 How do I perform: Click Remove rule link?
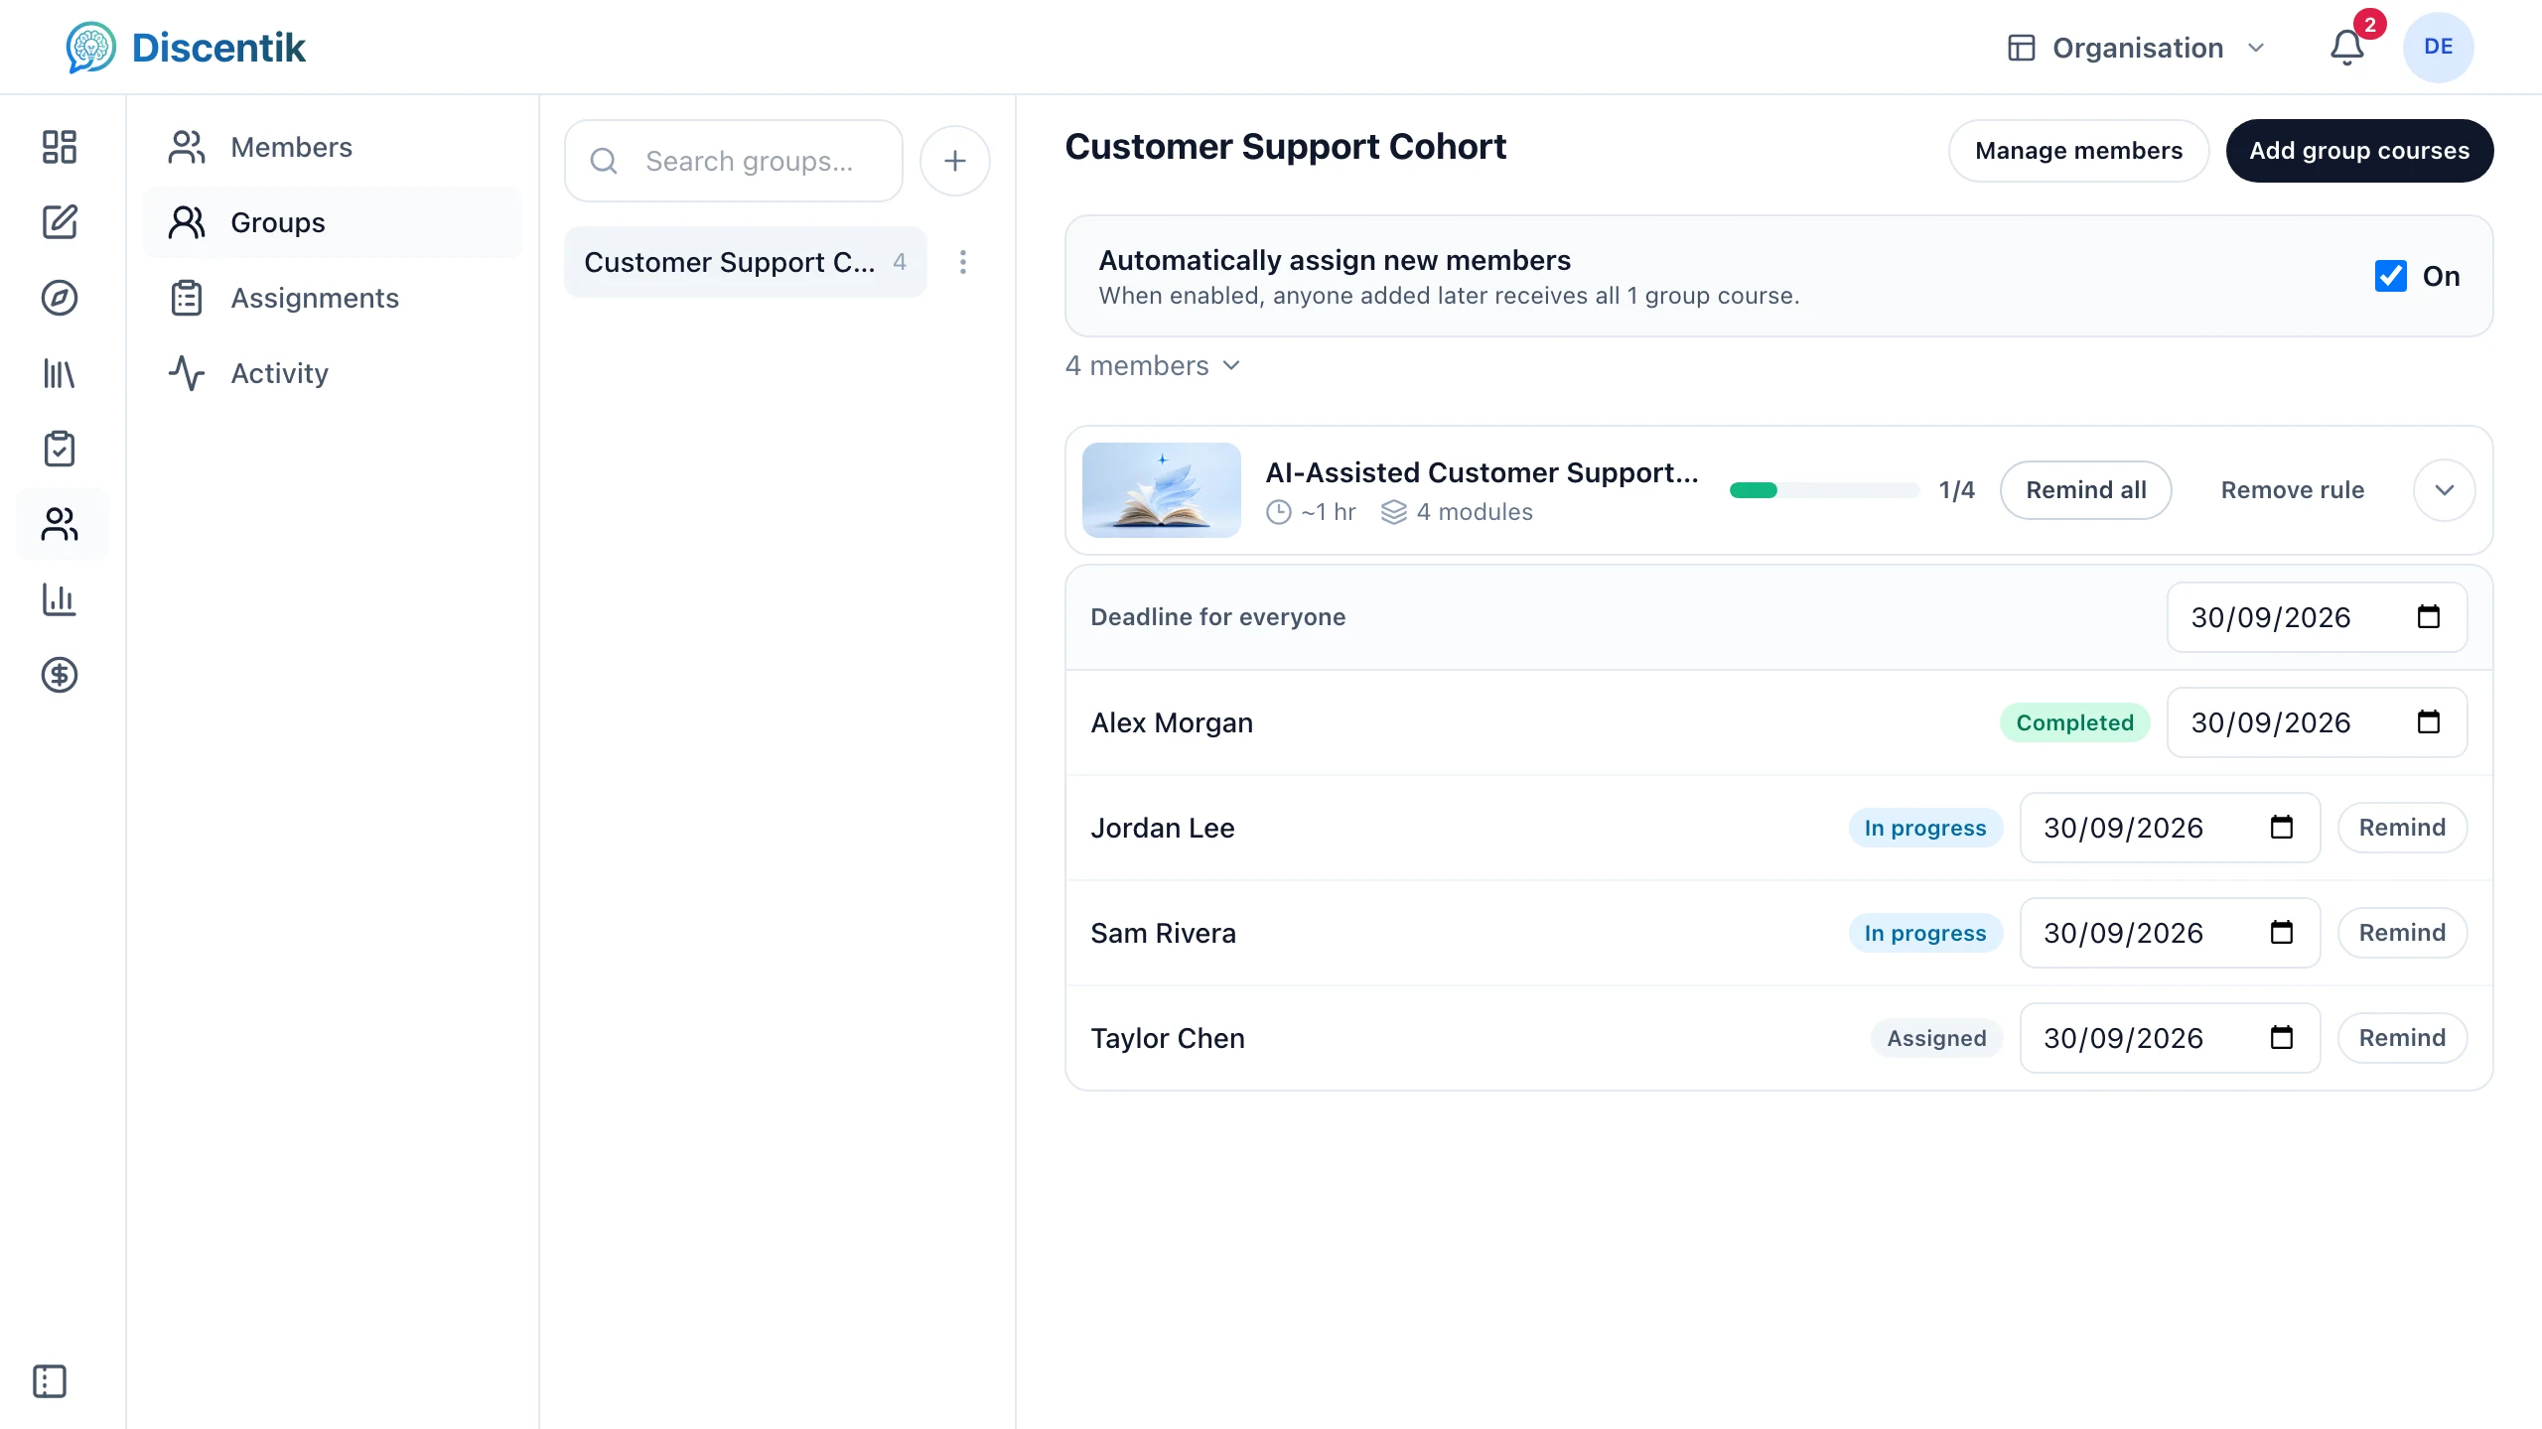2292,490
